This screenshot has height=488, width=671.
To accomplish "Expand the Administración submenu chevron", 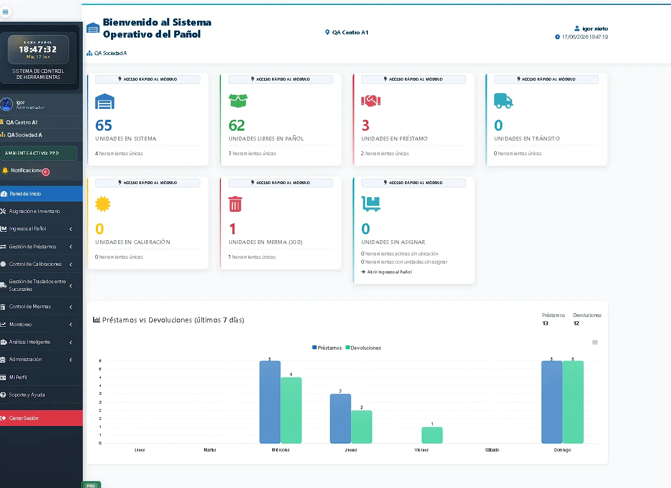I will 71,360.
